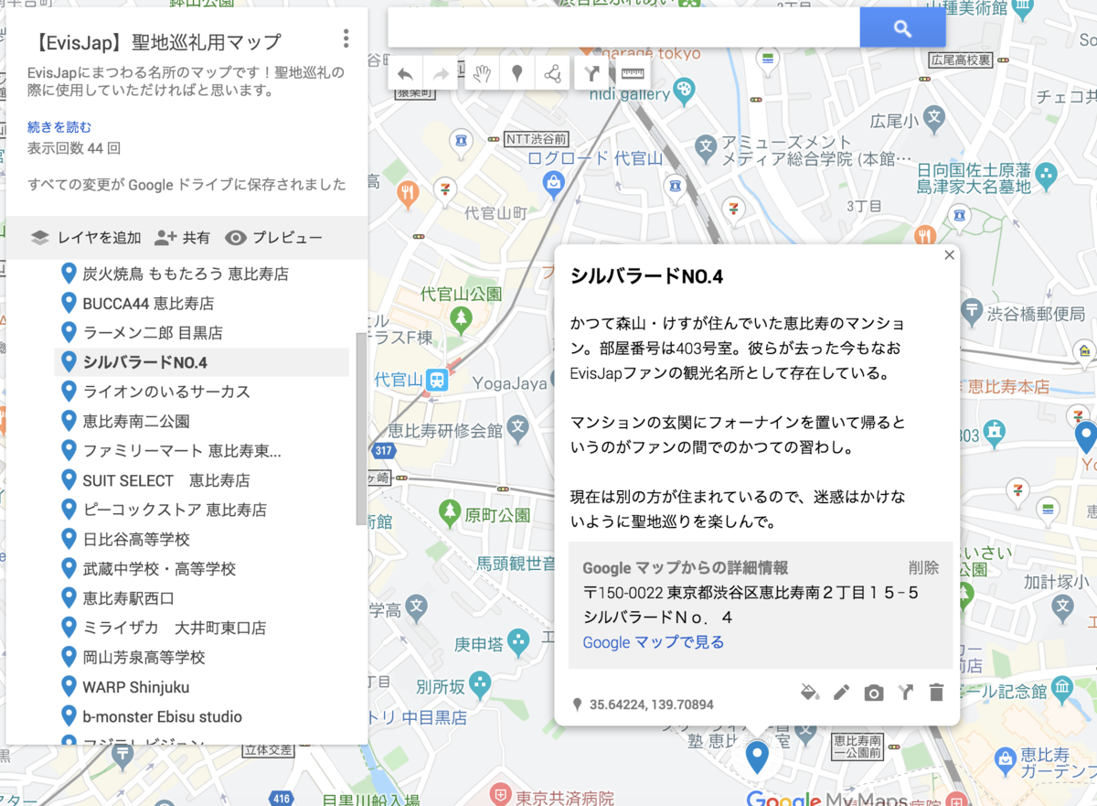Click the map title 【EvisJap】聖地巡礼用マップ
This screenshot has width=1097, height=806.
pyautogui.click(x=155, y=42)
